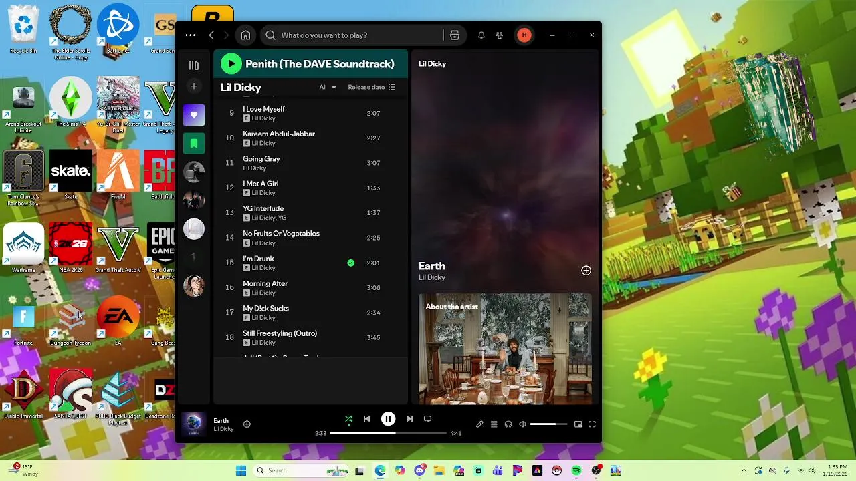Select track I Met A Girl
The width and height of the screenshot is (856, 481).
pyautogui.click(x=310, y=188)
